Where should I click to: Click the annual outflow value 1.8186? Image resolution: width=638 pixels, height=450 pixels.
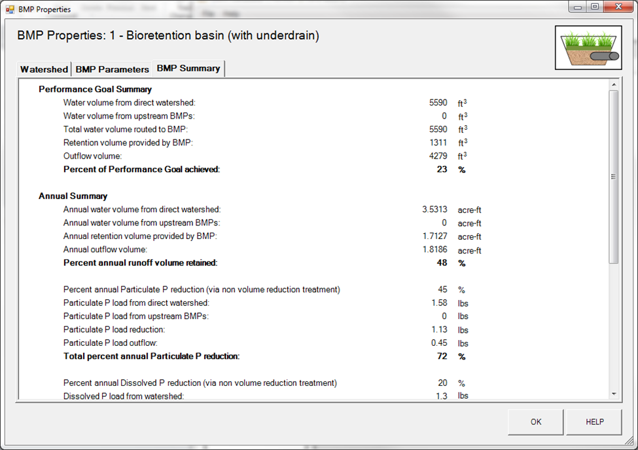pos(434,249)
